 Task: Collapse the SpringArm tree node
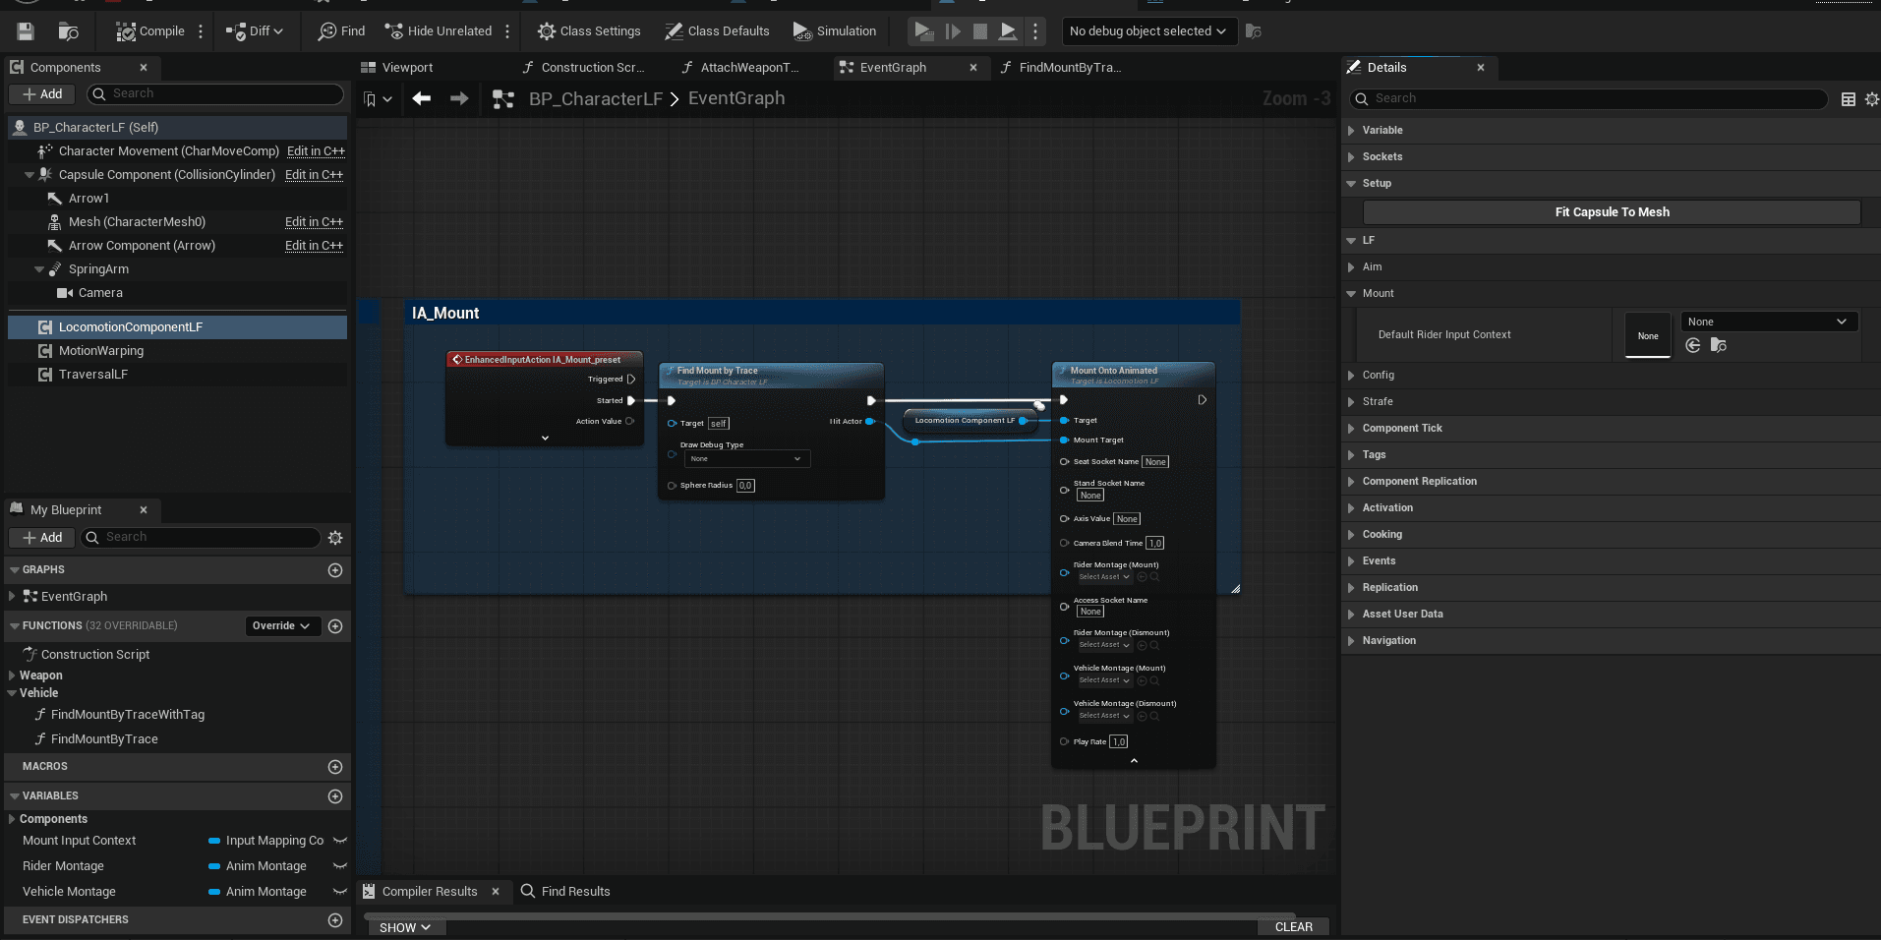point(39,269)
